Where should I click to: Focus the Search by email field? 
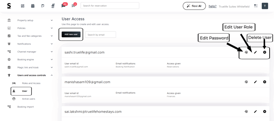100,35
